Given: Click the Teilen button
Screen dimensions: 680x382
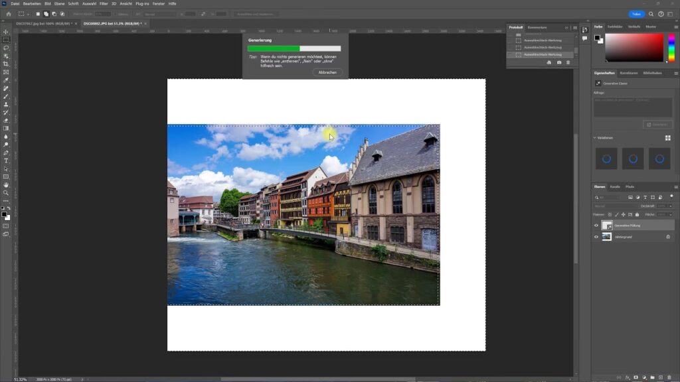Looking at the screenshot, I should (x=636, y=14).
